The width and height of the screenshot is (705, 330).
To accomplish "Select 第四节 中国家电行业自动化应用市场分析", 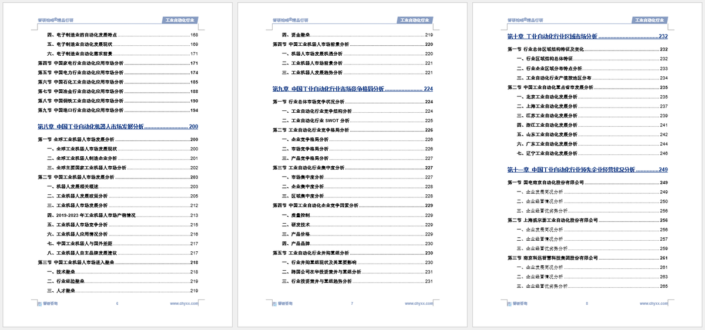I will point(117,63).
